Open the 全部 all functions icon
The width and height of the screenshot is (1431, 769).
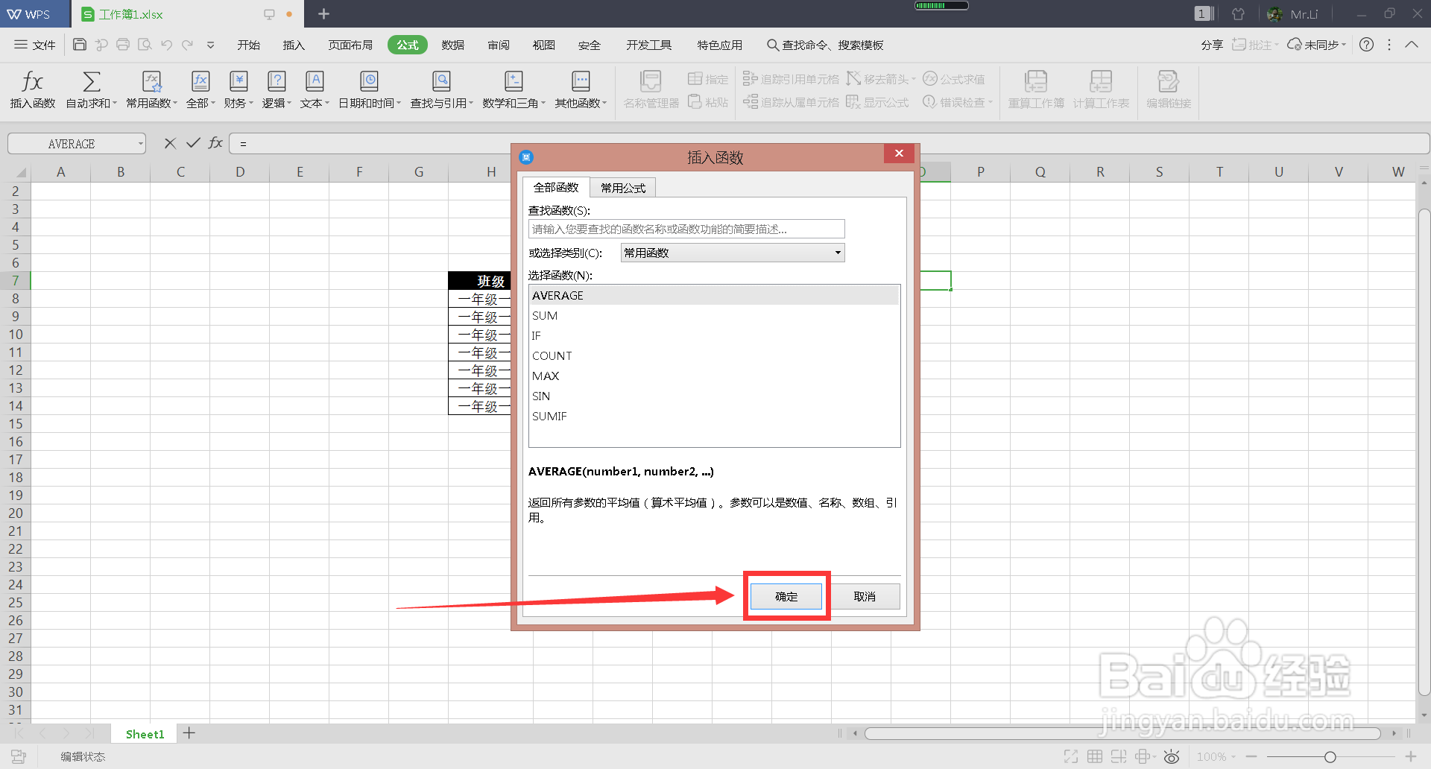(200, 80)
